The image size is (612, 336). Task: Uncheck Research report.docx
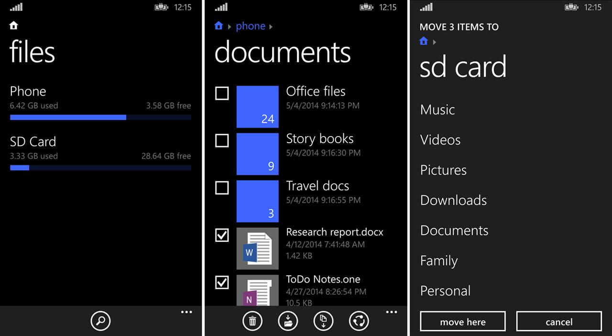221,235
